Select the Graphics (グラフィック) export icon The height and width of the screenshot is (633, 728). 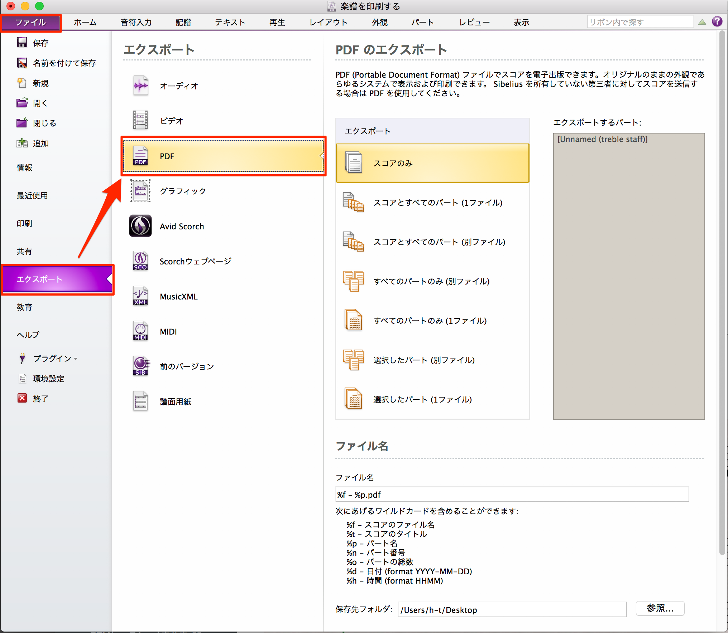(x=140, y=191)
